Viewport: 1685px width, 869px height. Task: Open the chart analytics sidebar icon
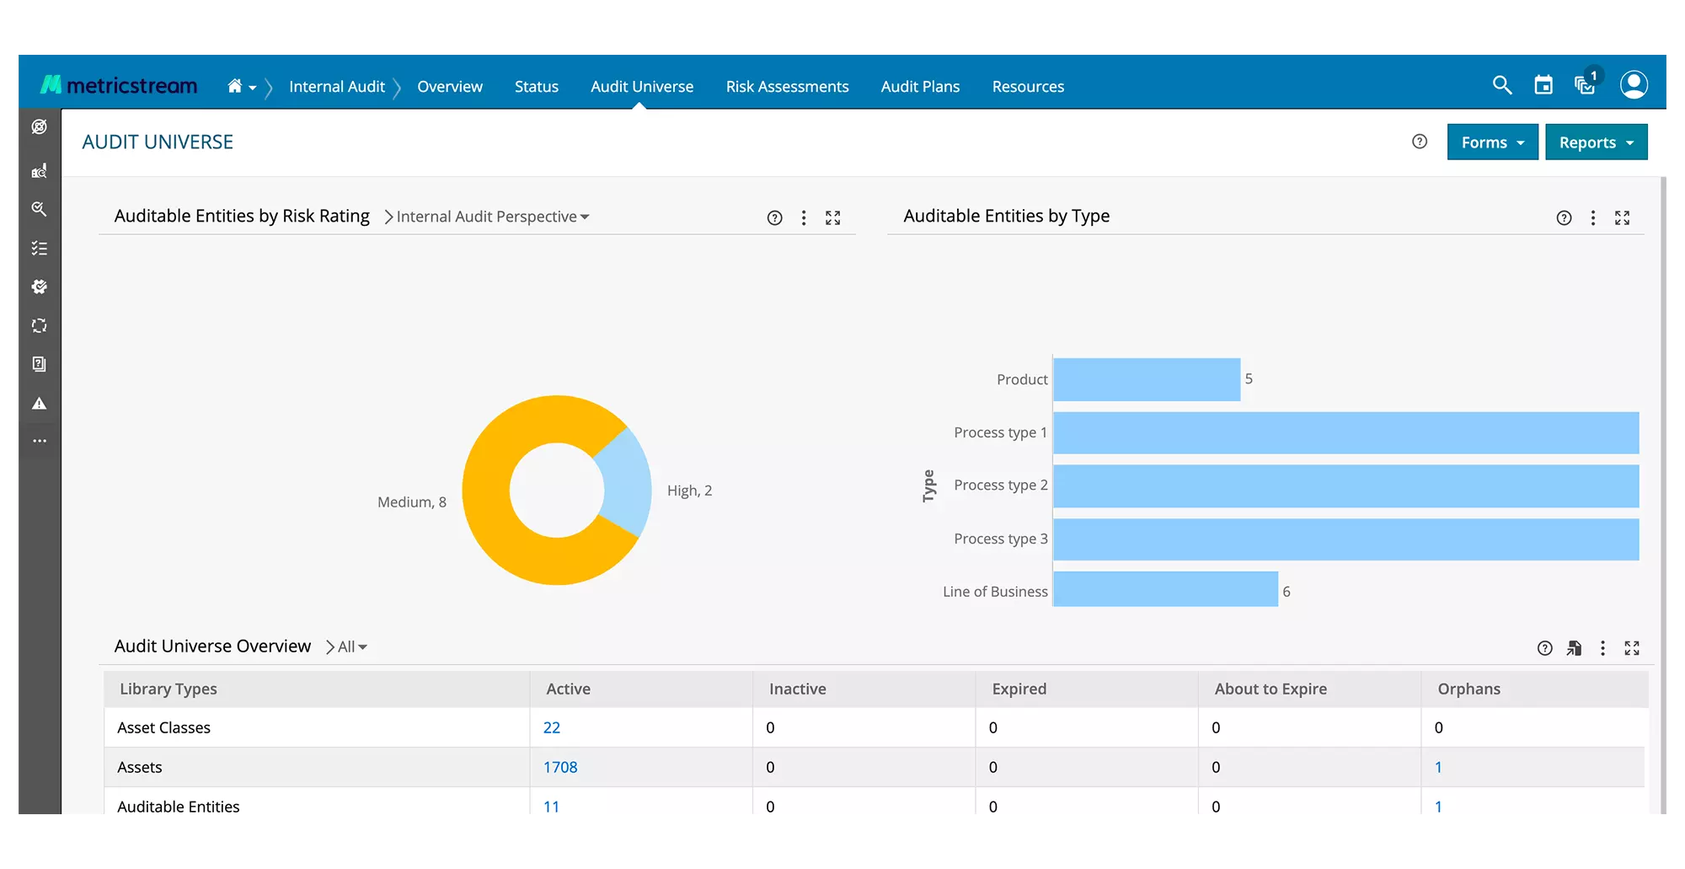39,171
